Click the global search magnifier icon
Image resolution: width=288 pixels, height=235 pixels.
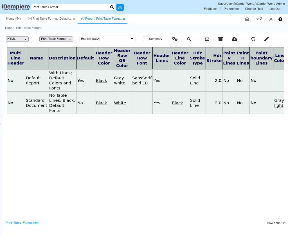point(112,7)
